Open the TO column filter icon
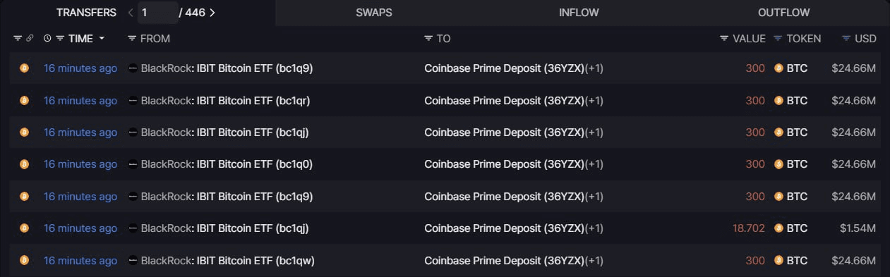This screenshot has width=890, height=277. 428,39
